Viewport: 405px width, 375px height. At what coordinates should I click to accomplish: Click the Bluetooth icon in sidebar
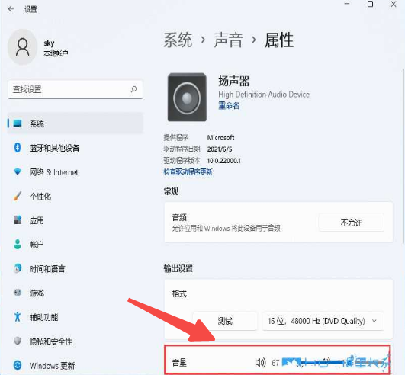tap(18, 148)
